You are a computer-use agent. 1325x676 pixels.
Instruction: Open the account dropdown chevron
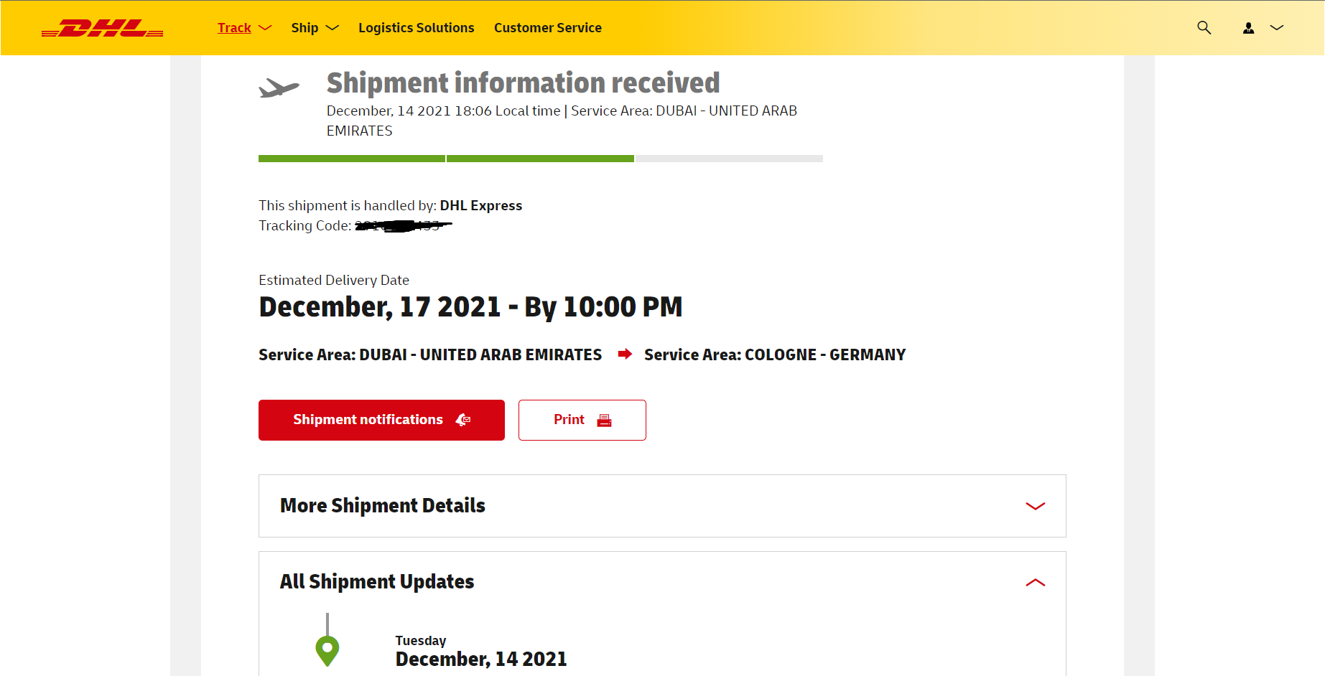(1277, 28)
